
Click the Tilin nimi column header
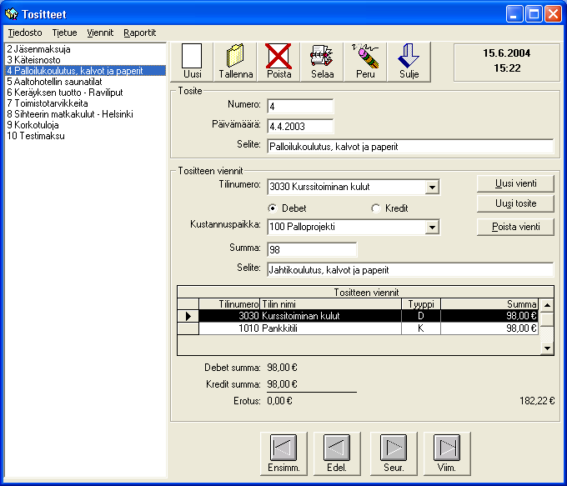(330, 304)
